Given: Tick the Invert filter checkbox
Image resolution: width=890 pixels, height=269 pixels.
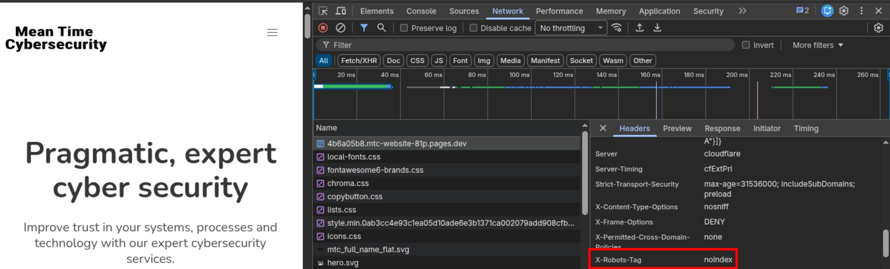Looking at the screenshot, I should pos(746,45).
